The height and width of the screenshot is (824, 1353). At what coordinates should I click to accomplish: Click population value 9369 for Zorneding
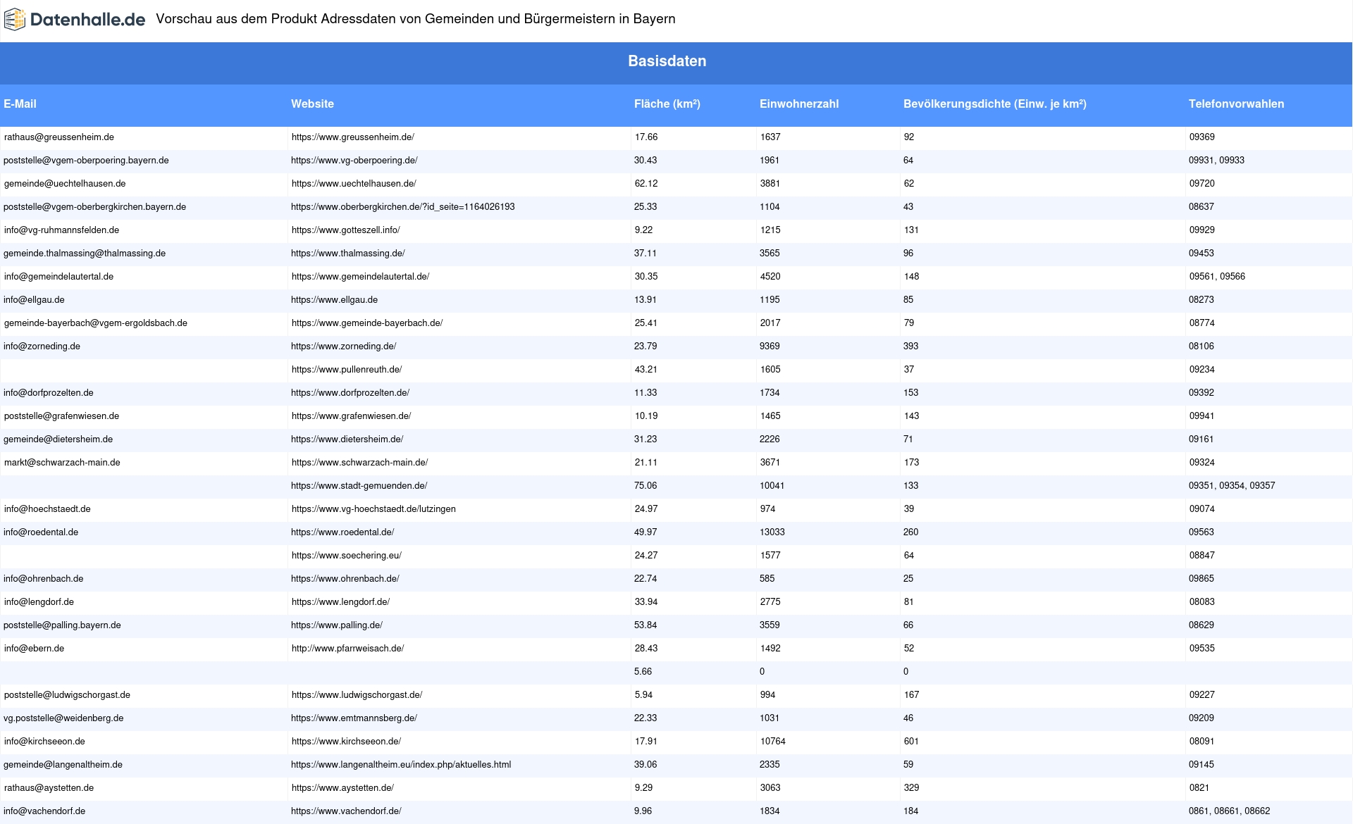click(x=770, y=347)
